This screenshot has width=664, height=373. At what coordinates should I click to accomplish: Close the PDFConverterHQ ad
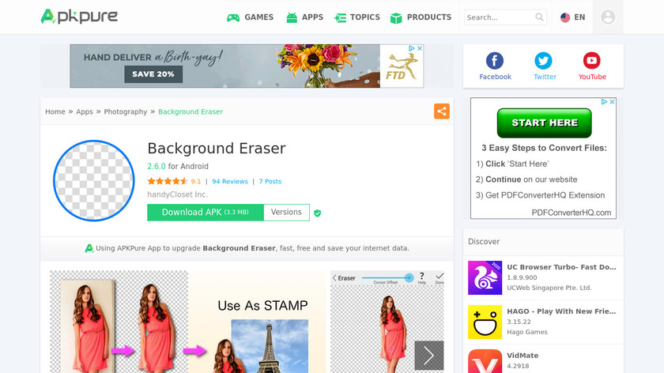[x=612, y=102]
